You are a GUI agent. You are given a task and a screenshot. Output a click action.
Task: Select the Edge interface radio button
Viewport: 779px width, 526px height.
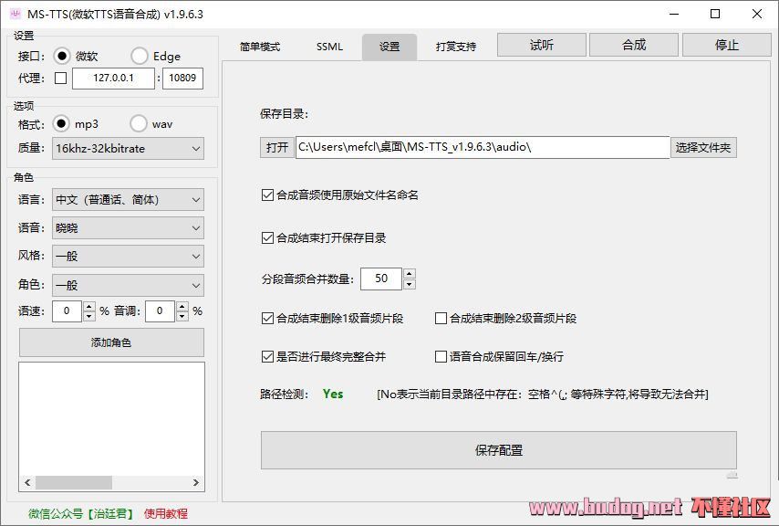tap(139, 56)
